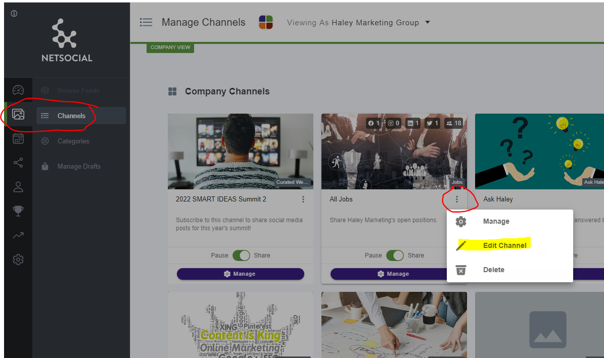
Task: Click the All Jobs channel title
Action: coord(341,199)
